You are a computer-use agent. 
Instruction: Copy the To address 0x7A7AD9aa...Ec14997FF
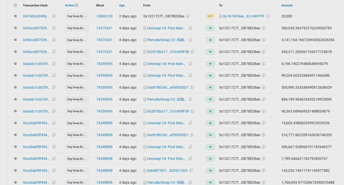pyautogui.click(x=268, y=16)
